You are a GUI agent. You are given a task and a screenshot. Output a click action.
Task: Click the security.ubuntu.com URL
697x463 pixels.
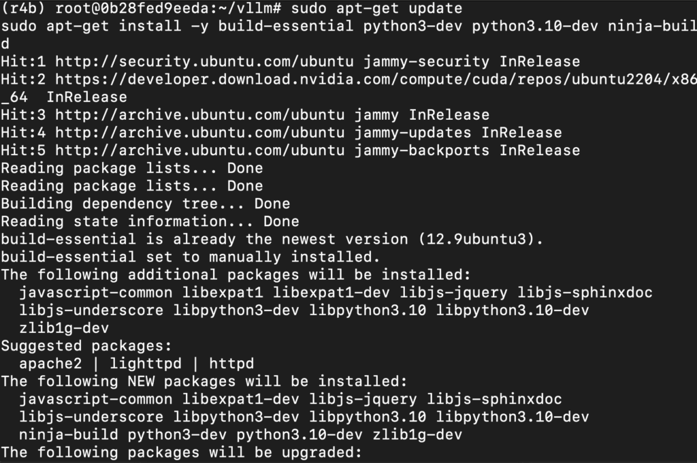click(x=204, y=61)
